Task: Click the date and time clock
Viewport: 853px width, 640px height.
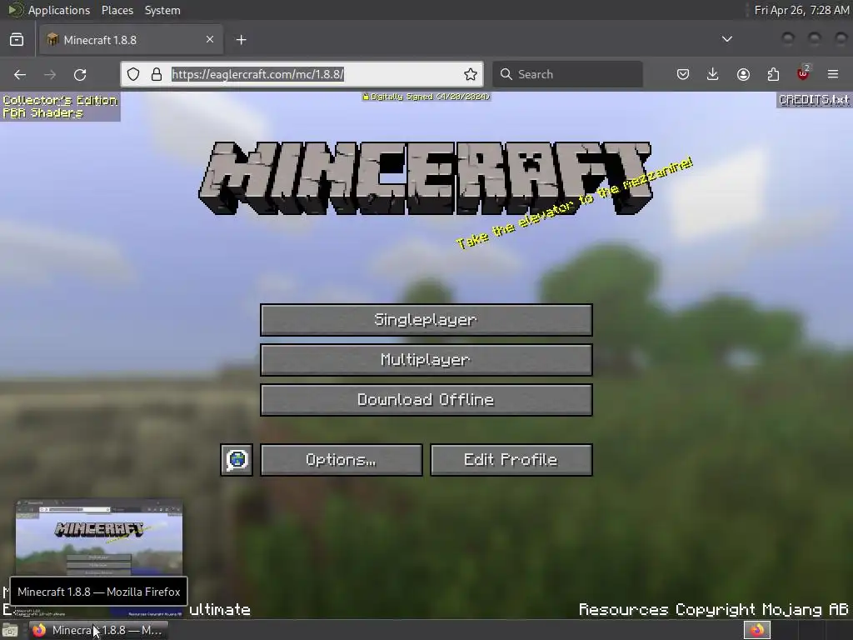Action: pos(801,10)
